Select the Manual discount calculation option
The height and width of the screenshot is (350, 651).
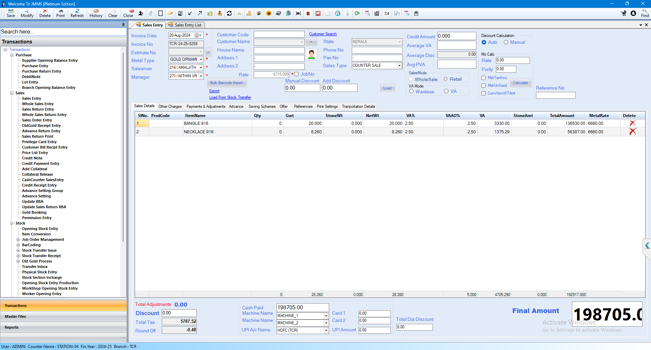[x=506, y=42]
